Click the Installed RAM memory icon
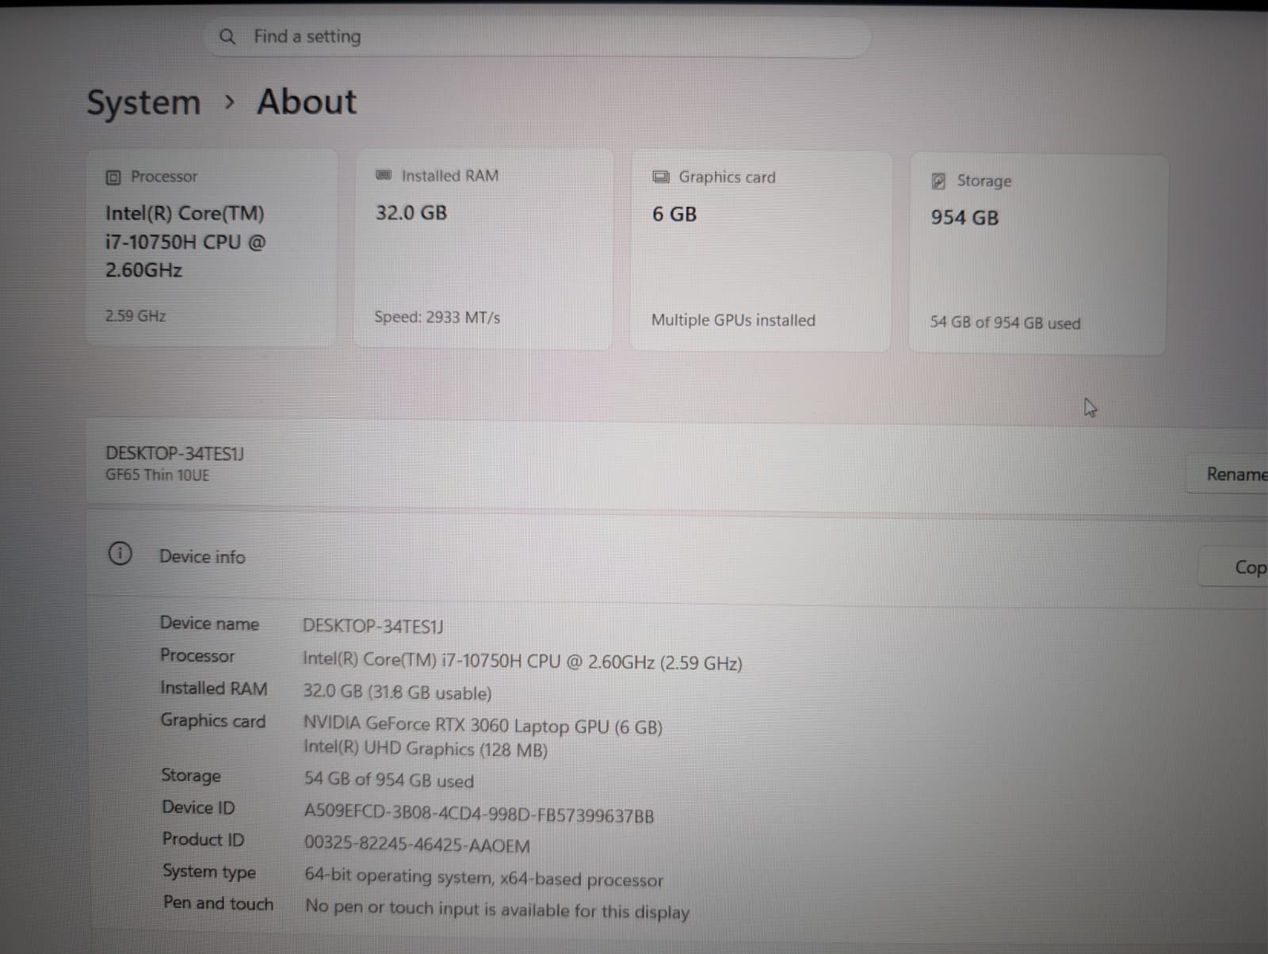 point(384,175)
